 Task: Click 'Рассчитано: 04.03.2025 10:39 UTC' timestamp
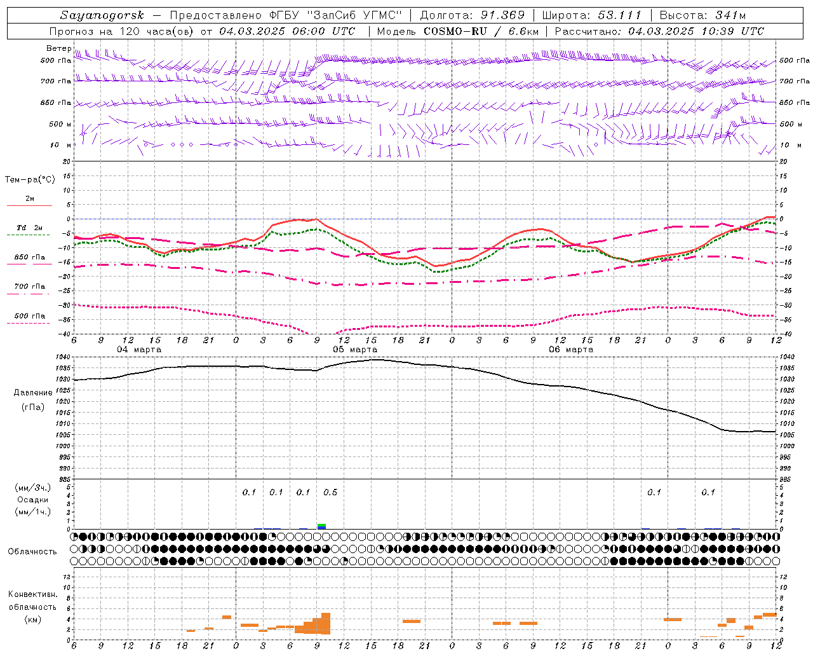pos(659,31)
